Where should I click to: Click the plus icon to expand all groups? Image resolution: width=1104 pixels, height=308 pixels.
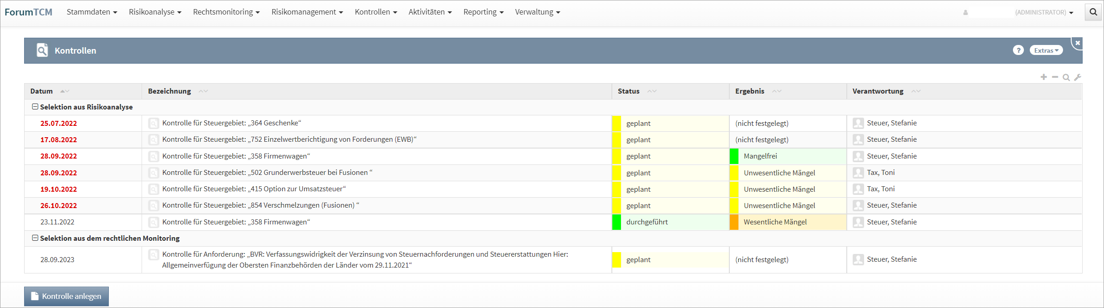pyautogui.click(x=1043, y=77)
